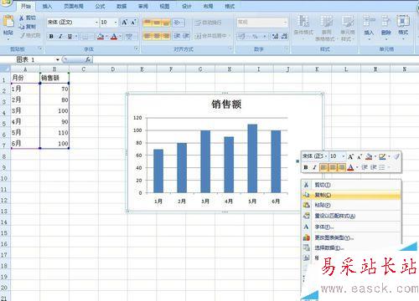
Task: Toggle Bold in the ribbon Font group
Action: tap(51, 37)
